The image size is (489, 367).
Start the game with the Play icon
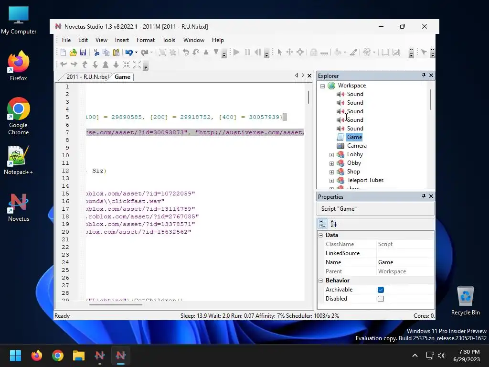236,53
